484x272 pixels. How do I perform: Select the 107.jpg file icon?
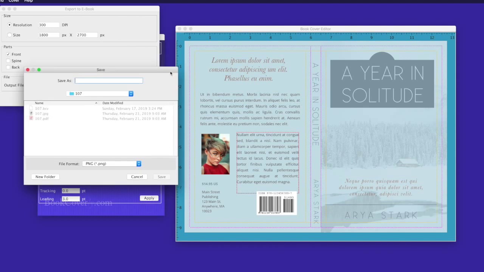(x=31, y=113)
